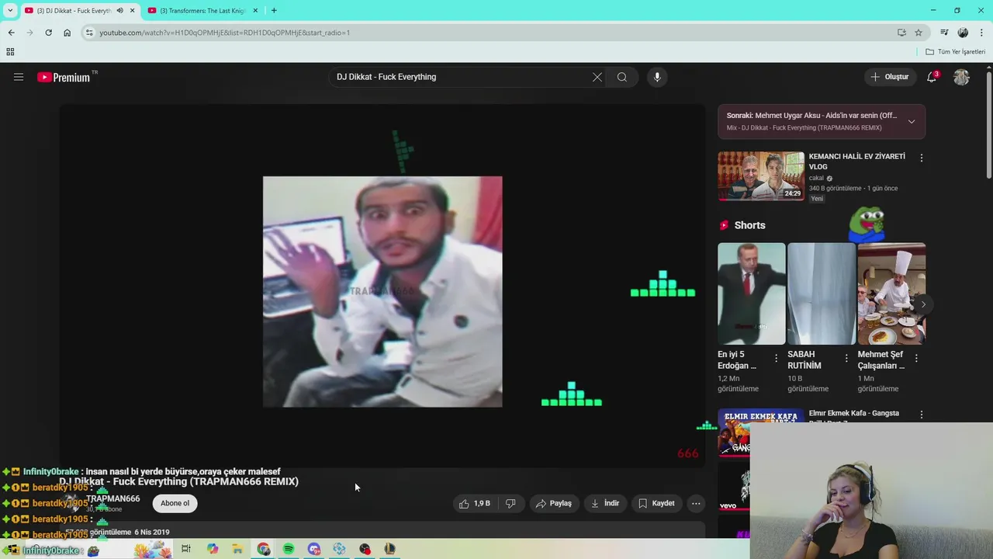The width and height of the screenshot is (993, 559).
Task: Open Spotify from the taskbar
Action: (289, 549)
